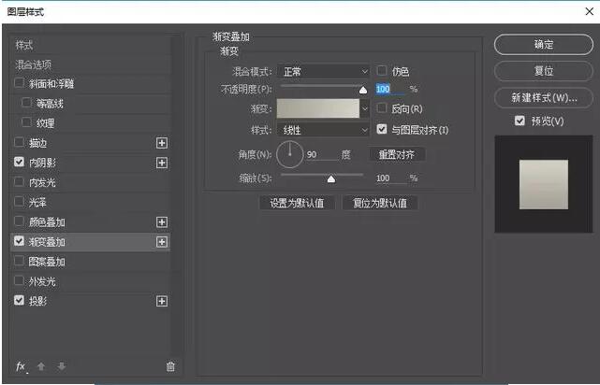Enable the 斜面和浮雕 checkbox
Image resolution: width=600 pixels, height=385 pixels.
pos(19,82)
